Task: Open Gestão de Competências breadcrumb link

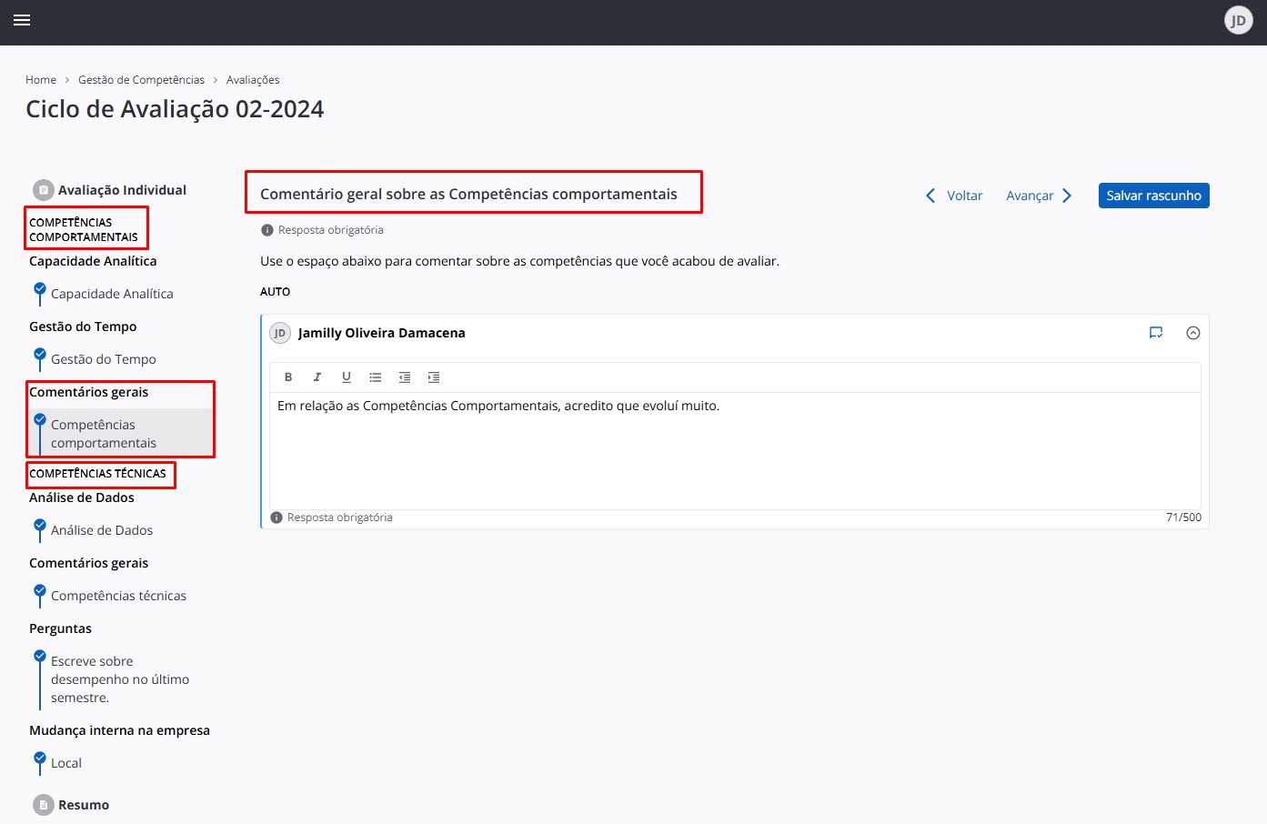Action: (x=141, y=80)
